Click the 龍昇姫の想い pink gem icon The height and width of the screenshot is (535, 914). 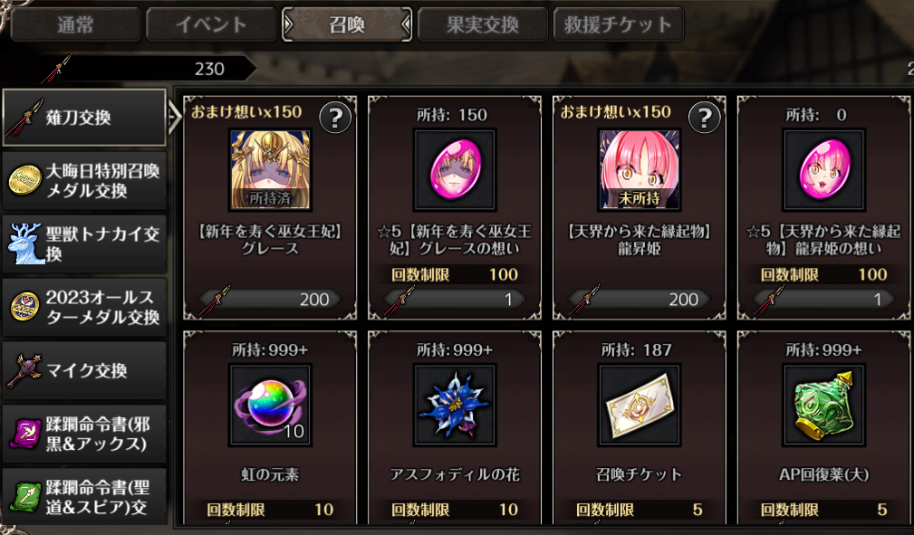[x=823, y=170]
